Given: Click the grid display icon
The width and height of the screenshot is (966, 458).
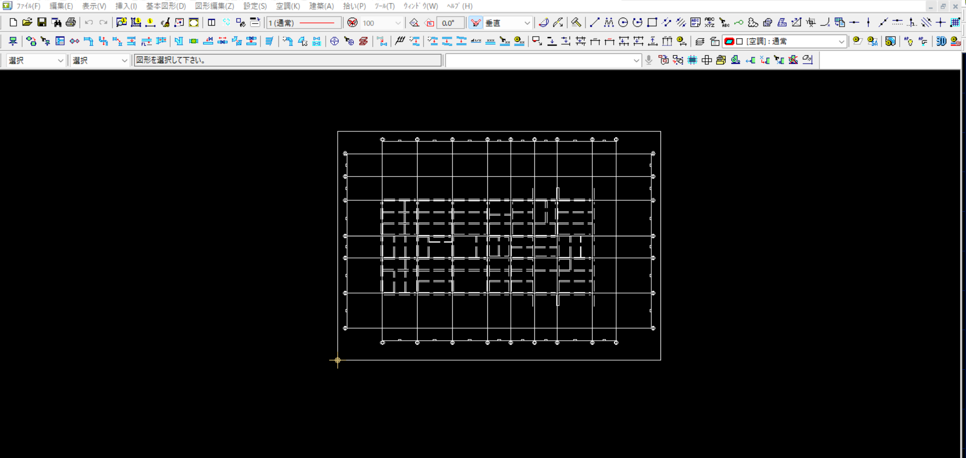Looking at the screenshot, I should 955,23.
